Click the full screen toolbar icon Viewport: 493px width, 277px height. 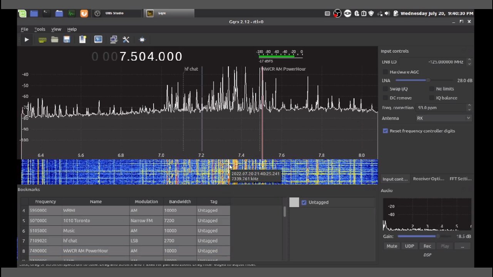(142, 39)
